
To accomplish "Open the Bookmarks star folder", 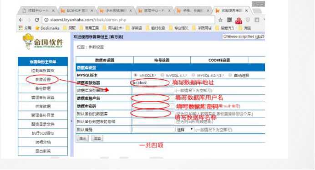I will point(47,28).
